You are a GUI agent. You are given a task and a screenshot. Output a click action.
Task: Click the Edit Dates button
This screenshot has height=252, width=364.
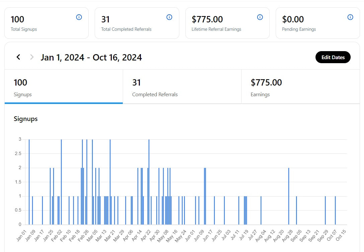click(x=333, y=57)
